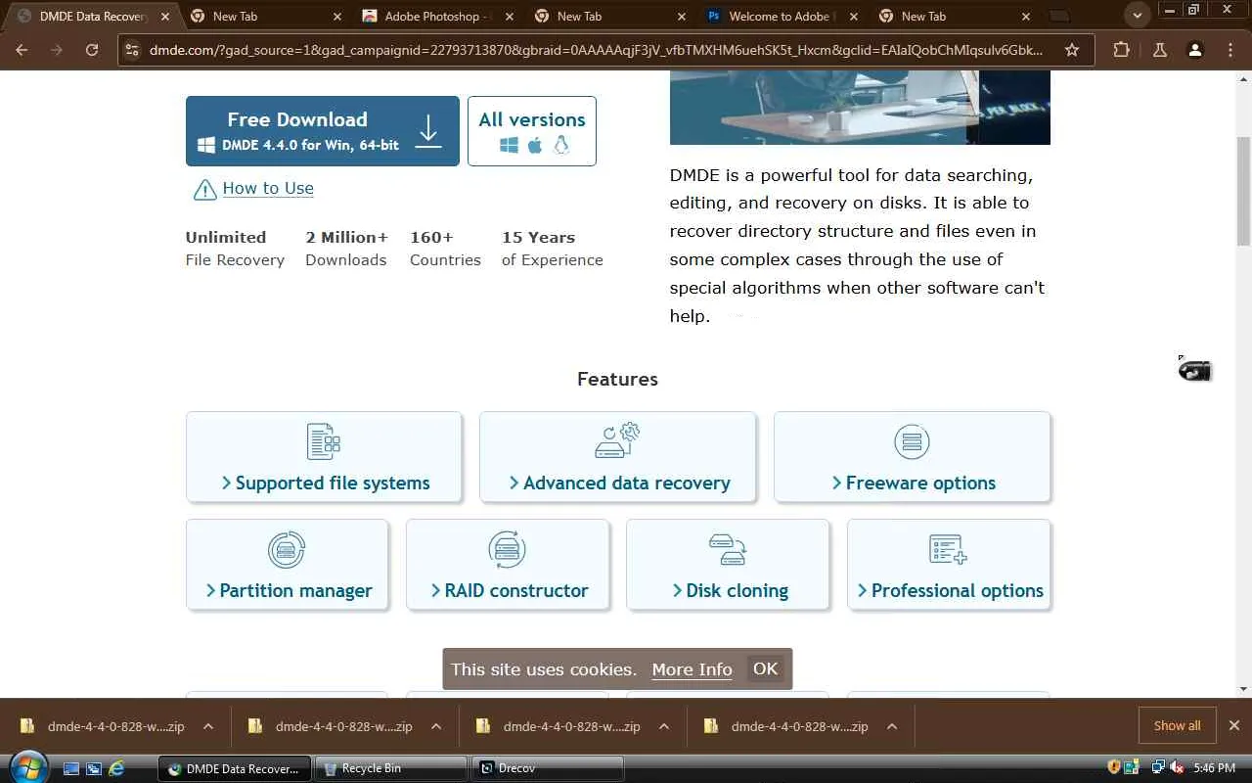Bookmark this page with the star icon

pyautogui.click(x=1072, y=50)
